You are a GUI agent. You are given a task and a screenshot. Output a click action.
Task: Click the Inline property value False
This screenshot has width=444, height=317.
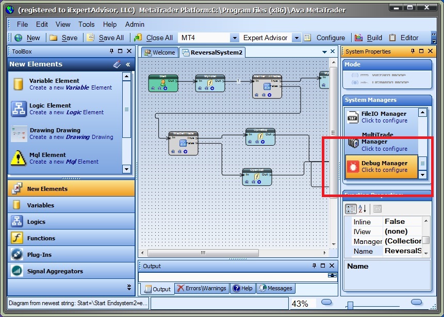coord(402,221)
